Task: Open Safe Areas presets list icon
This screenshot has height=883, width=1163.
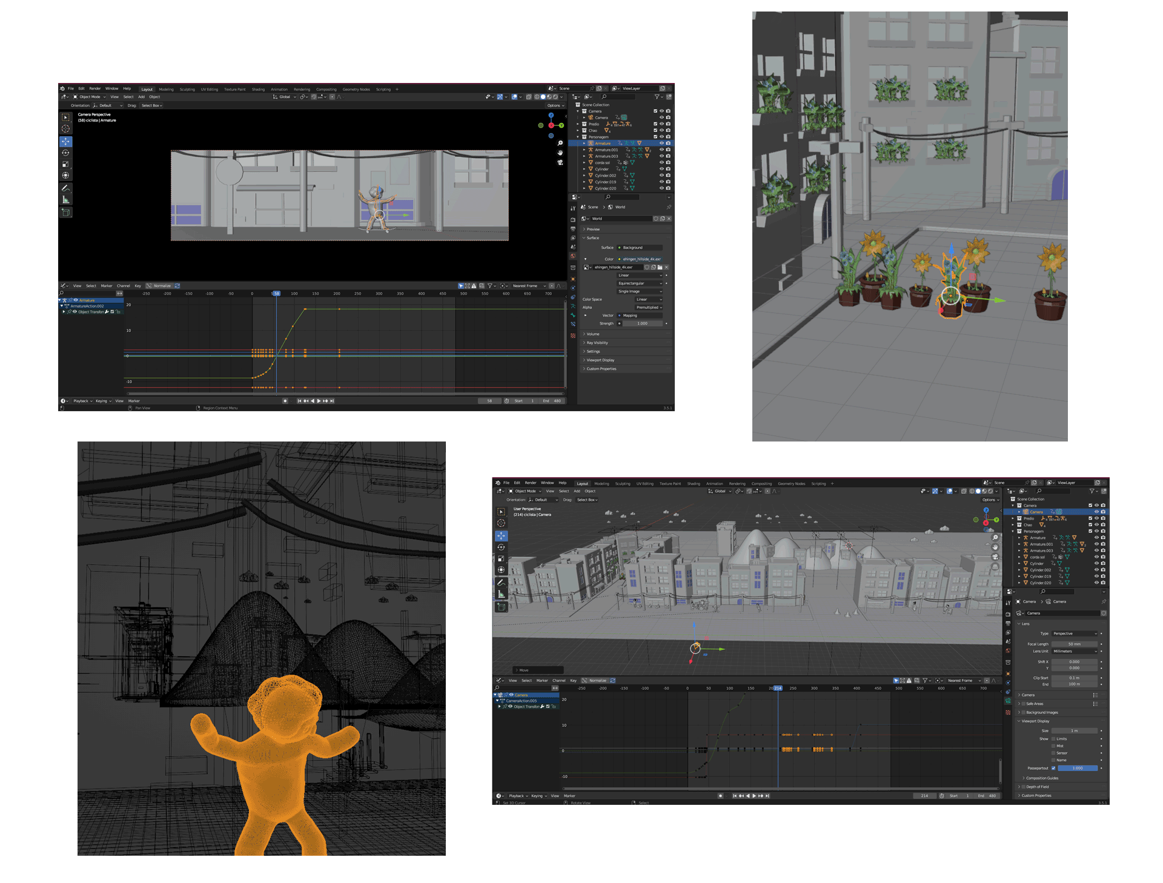Action: [x=1095, y=704]
